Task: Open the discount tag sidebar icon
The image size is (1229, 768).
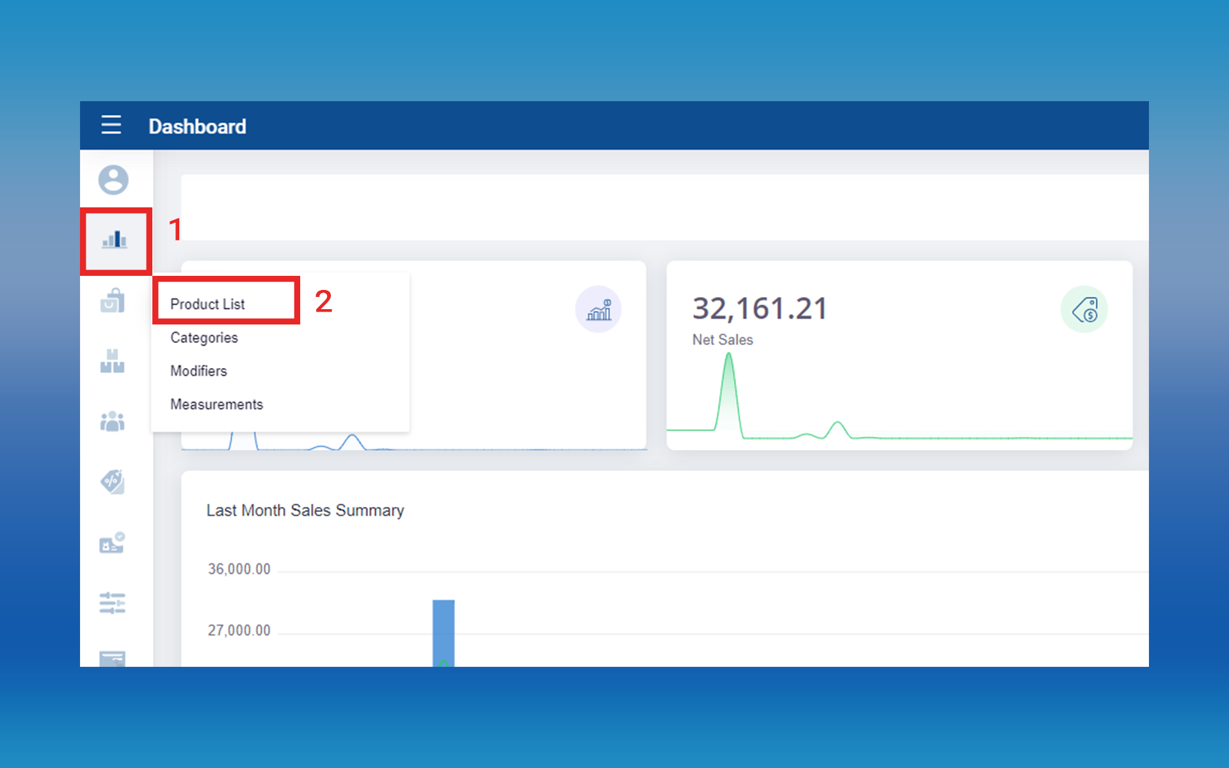Action: point(113,482)
